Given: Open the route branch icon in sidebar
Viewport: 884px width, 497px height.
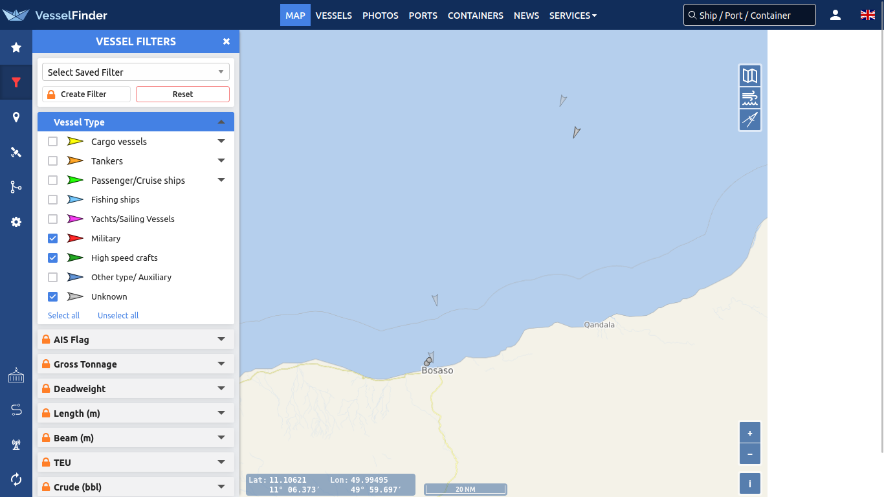Looking at the screenshot, I should (x=16, y=187).
